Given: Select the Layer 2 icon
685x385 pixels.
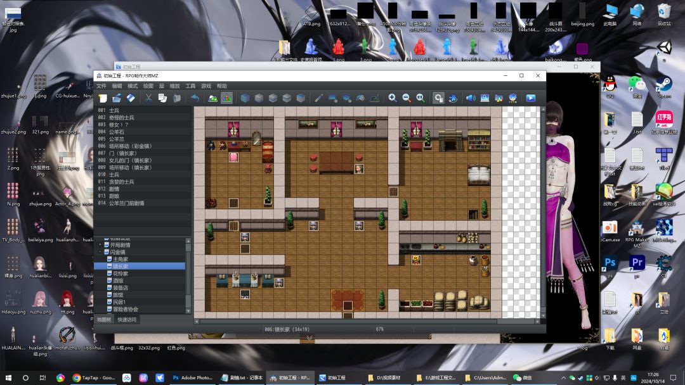Looking at the screenshot, I should tap(273, 98).
